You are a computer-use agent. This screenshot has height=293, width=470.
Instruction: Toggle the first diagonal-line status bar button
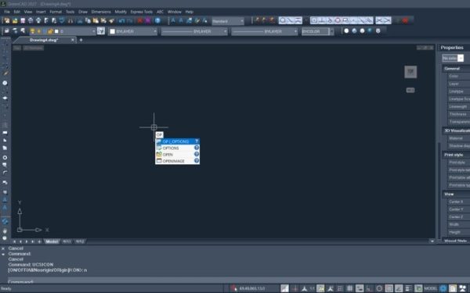click(284, 288)
